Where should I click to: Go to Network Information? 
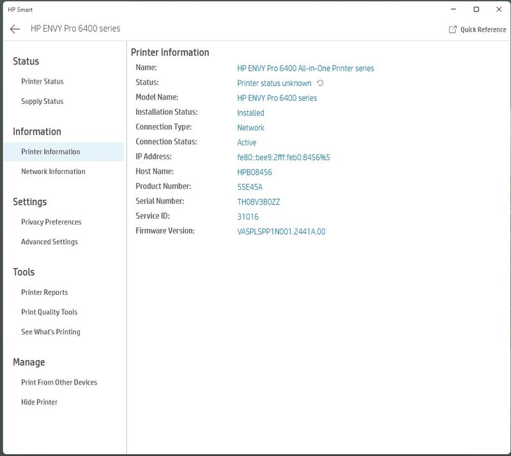tap(53, 172)
